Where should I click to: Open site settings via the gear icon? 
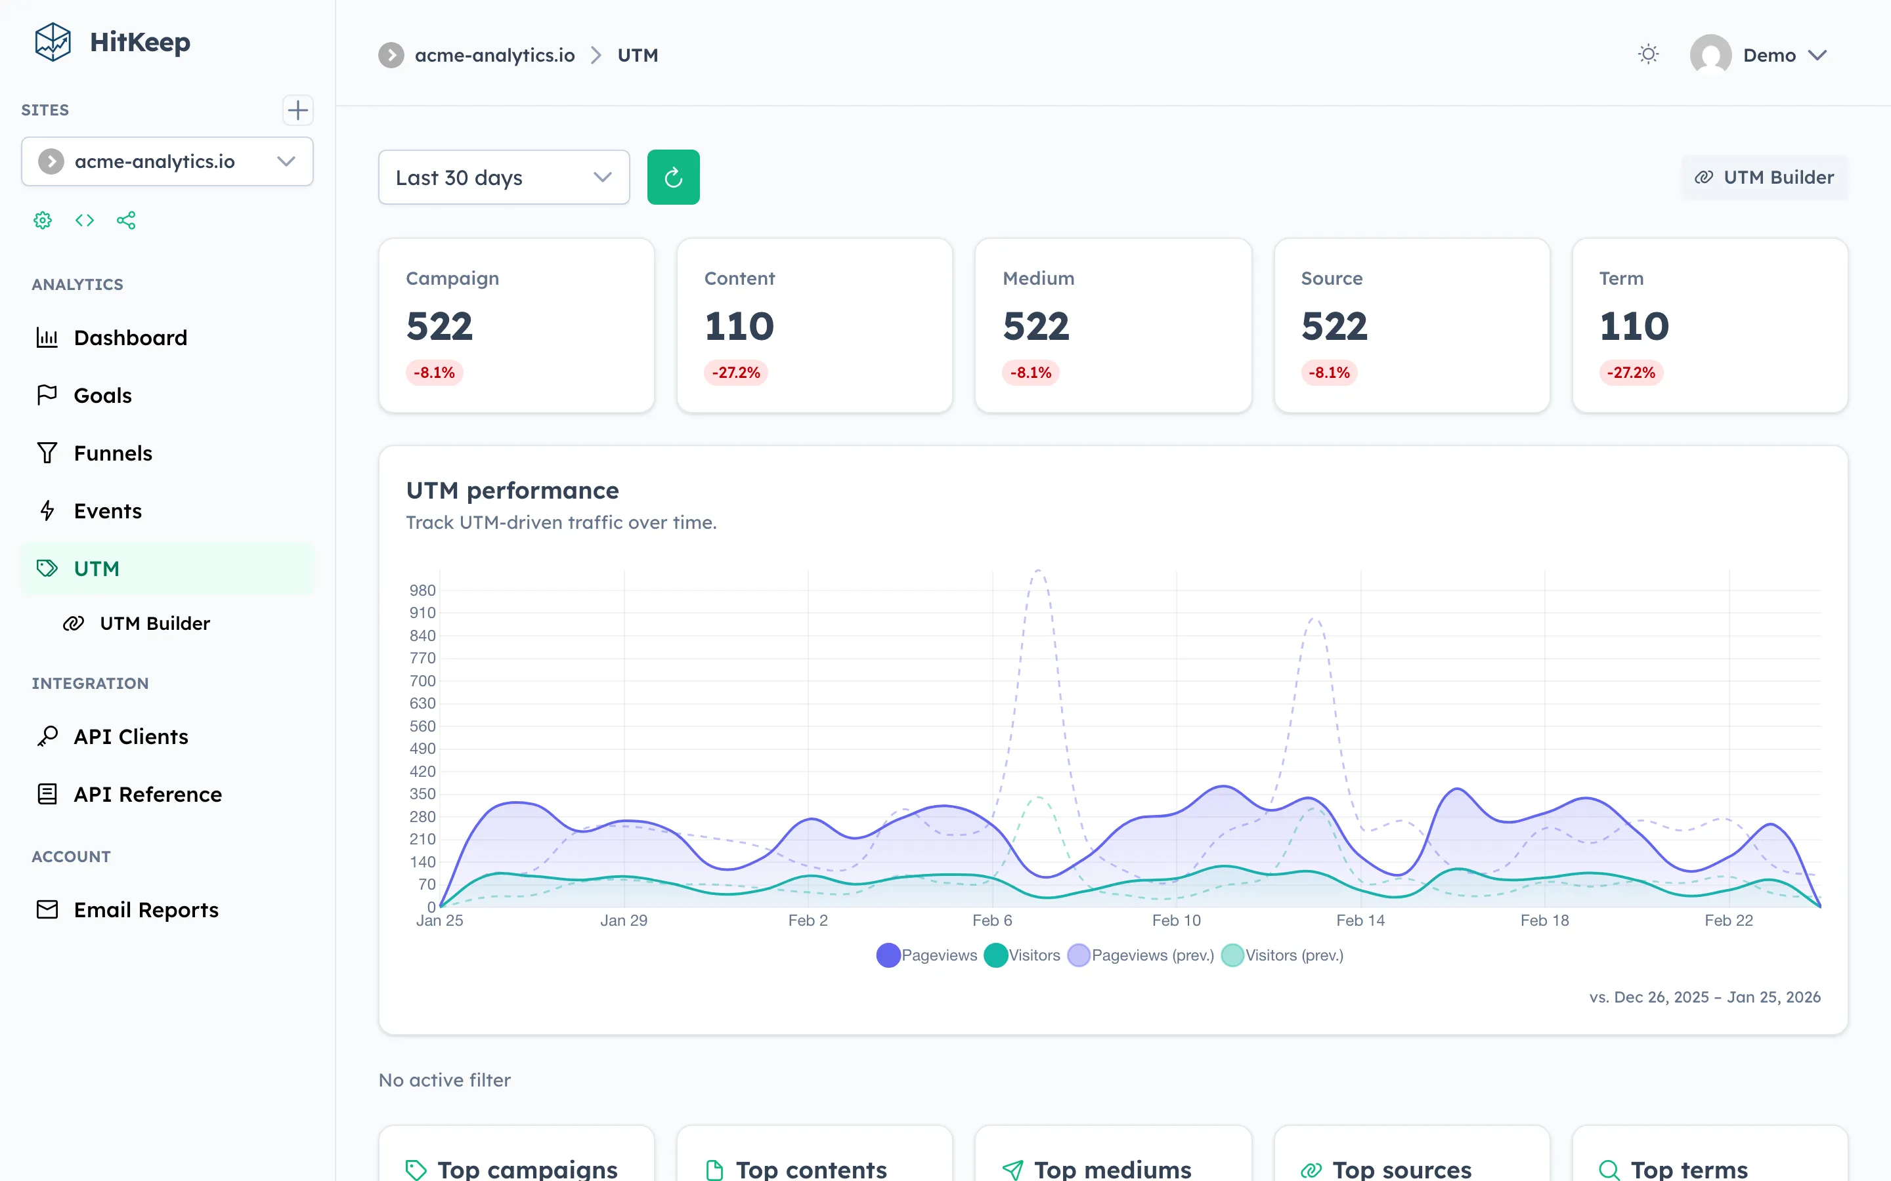click(x=42, y=220)
